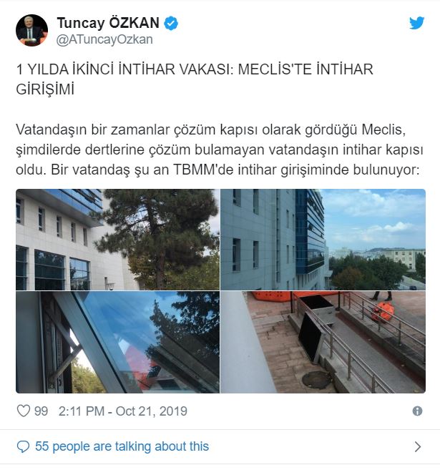Click the speech bubble reply icon
440x475 pixels.
coord(23,446)
